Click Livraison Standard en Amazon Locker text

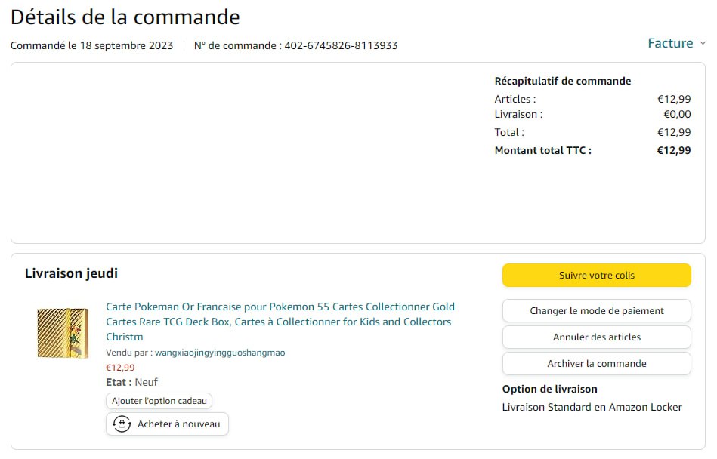(592, 407)
